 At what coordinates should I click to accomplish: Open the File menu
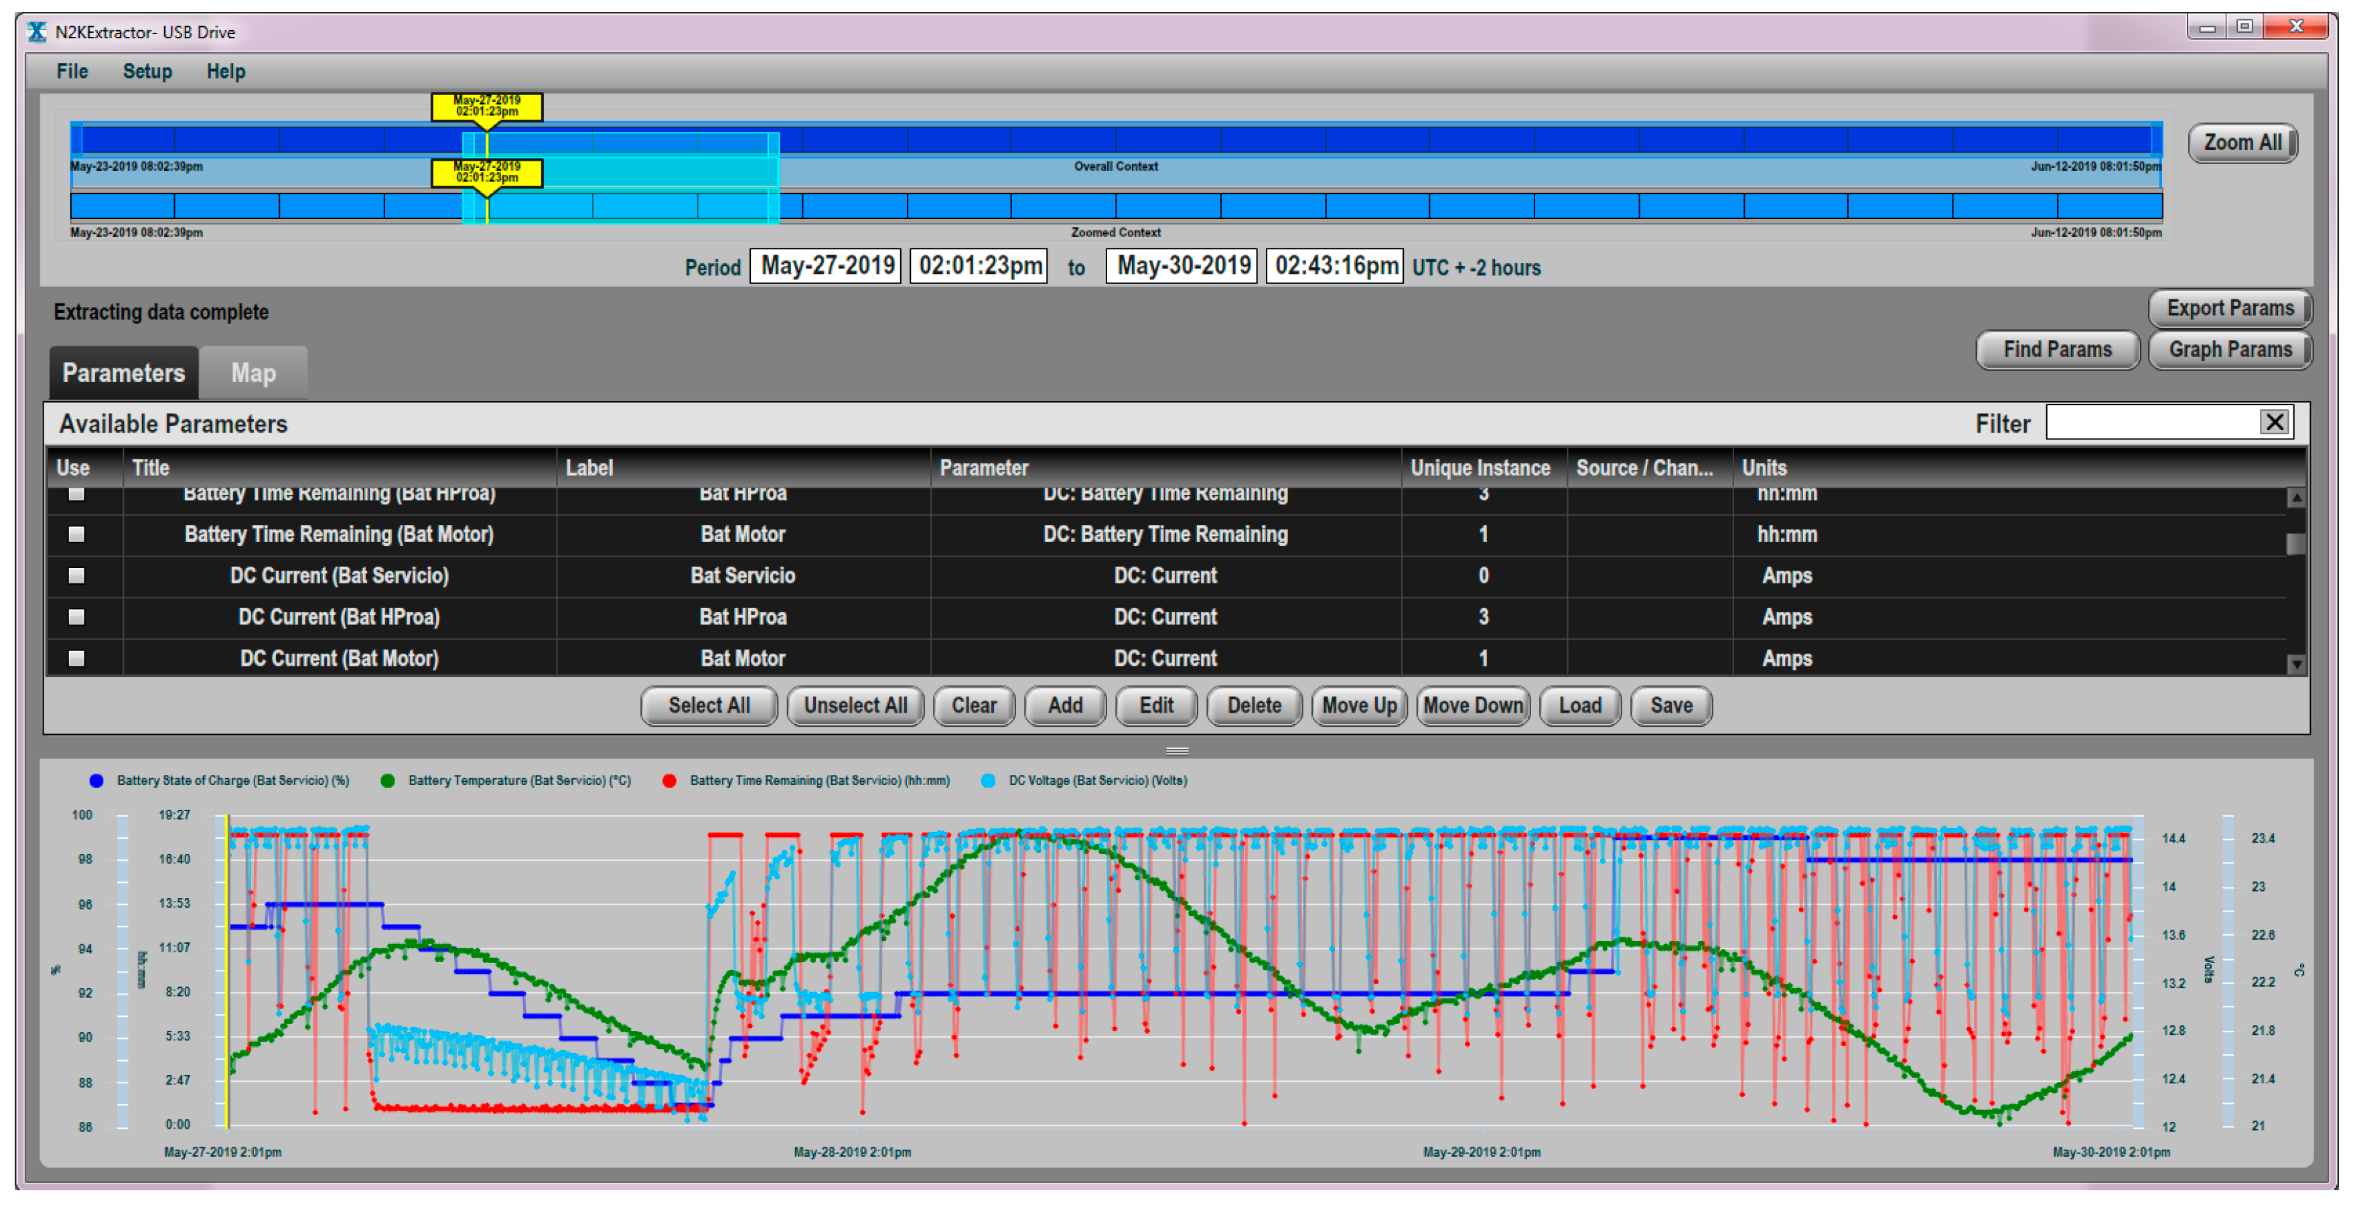tap(72, 72)
